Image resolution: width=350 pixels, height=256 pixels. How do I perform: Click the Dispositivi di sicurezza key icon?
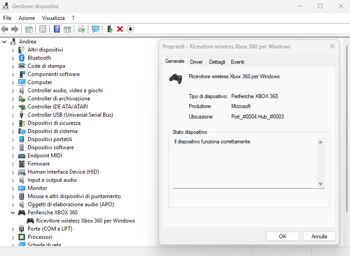pyautogui.click(x=22, y=123)
